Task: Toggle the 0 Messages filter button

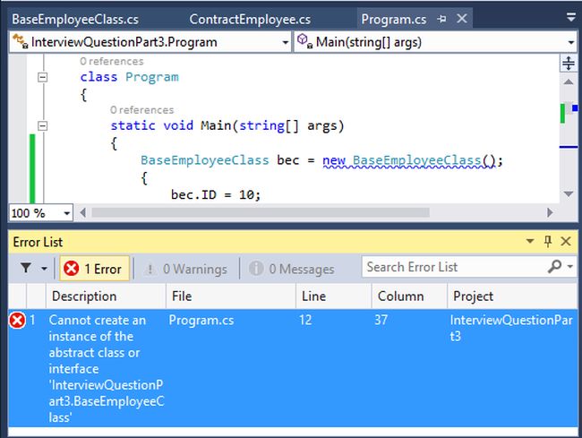Action: tap(292, 269)
